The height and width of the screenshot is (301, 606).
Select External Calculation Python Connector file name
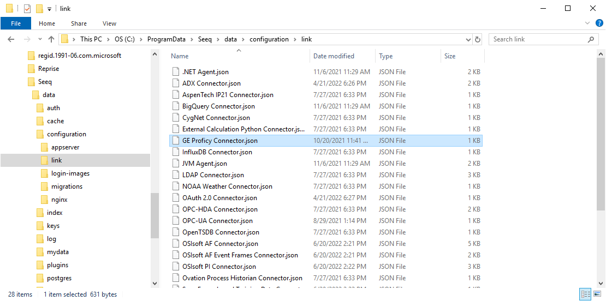click(x=243, y=129)
